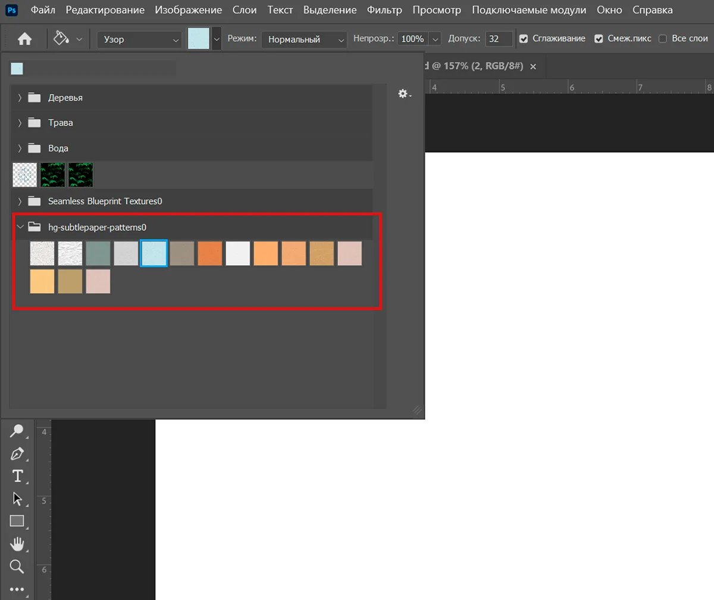Screen dimensions: 714x600
Task: Toggle the Сглаживание checkbox
Action: [524, 39]
